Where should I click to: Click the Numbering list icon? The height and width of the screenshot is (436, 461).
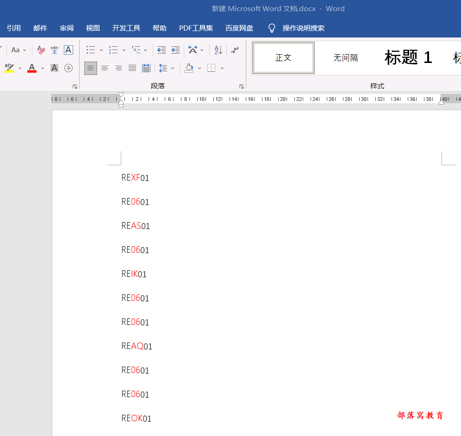[113, 50]
